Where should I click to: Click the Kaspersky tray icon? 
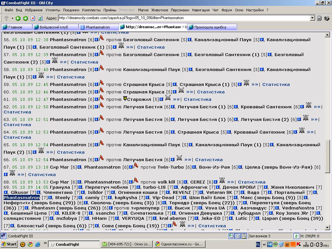point(299,244)
